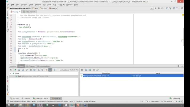
Task: Change CRLF line separator in status bar
Action: point(148,101)
